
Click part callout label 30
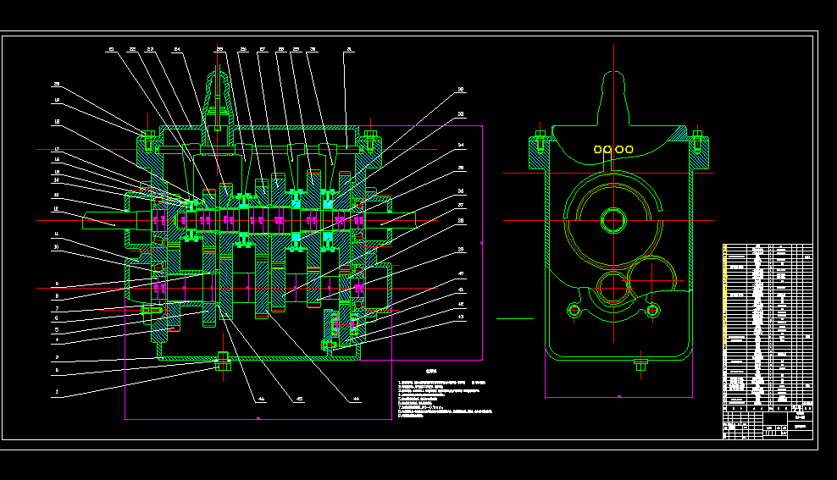pos(313,50)
